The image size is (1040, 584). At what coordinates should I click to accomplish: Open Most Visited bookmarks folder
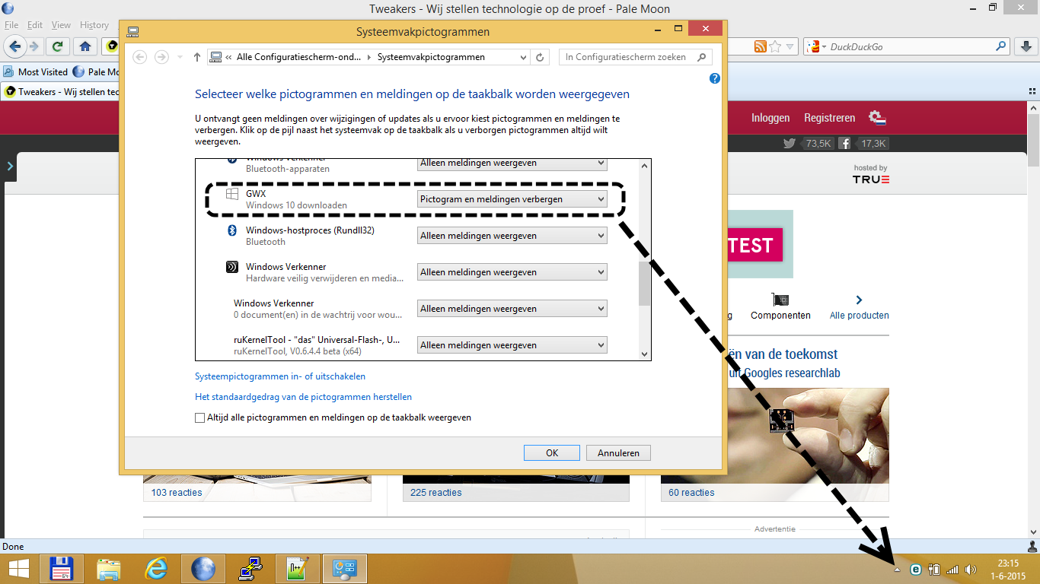tap(36, 72)
